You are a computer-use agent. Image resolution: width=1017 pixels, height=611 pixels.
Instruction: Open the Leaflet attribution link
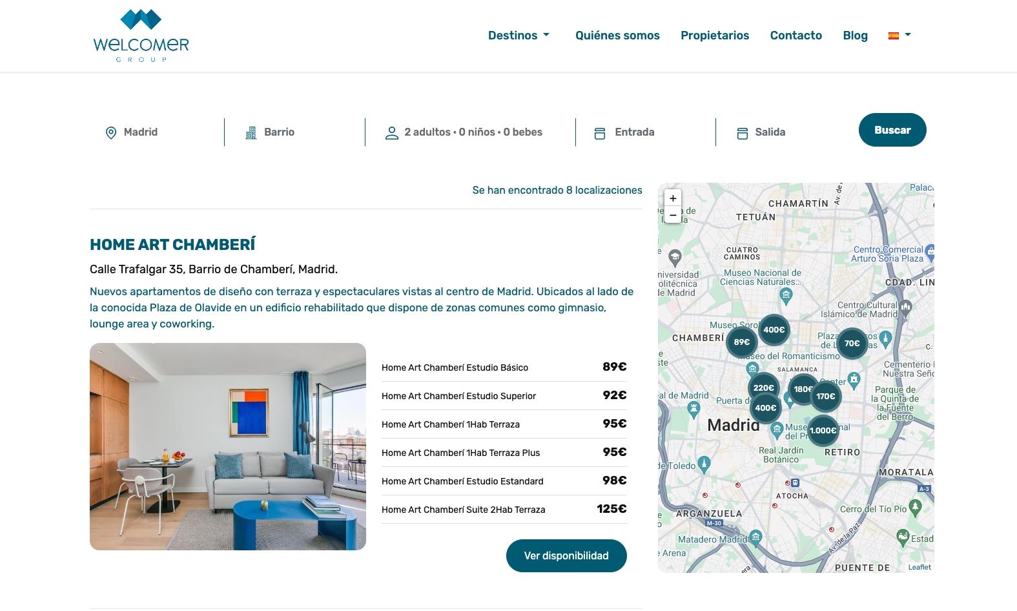[x=919, y=567]
